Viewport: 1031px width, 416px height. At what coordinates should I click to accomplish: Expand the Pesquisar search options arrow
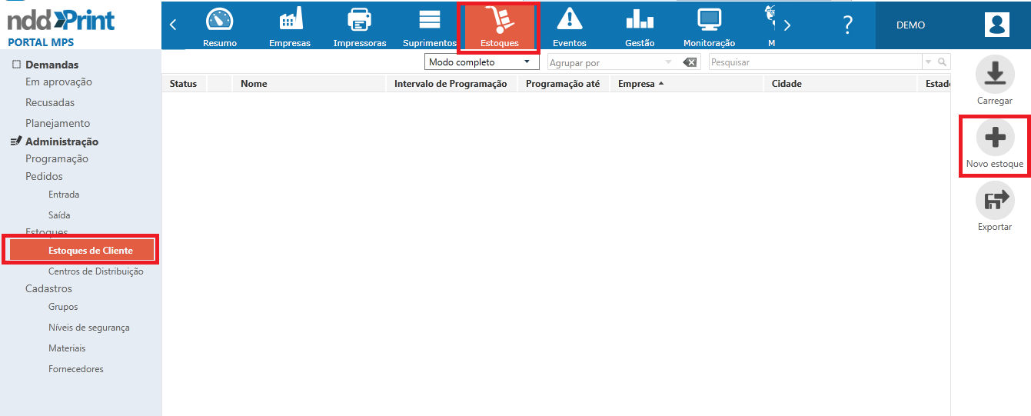(929, 62)
